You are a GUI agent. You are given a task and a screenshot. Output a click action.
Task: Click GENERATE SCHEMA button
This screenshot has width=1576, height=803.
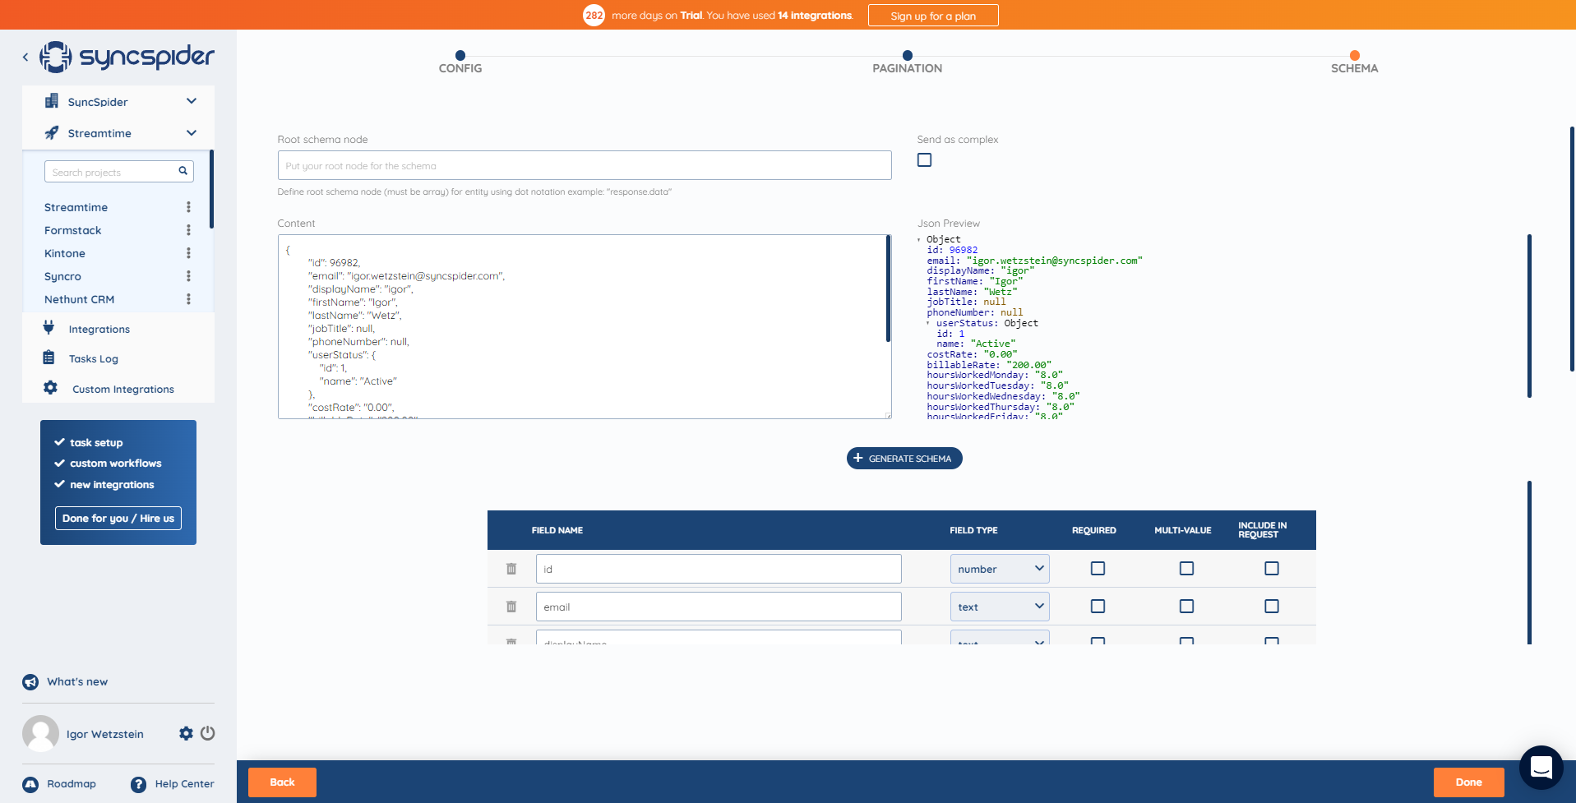coord(904,459)
